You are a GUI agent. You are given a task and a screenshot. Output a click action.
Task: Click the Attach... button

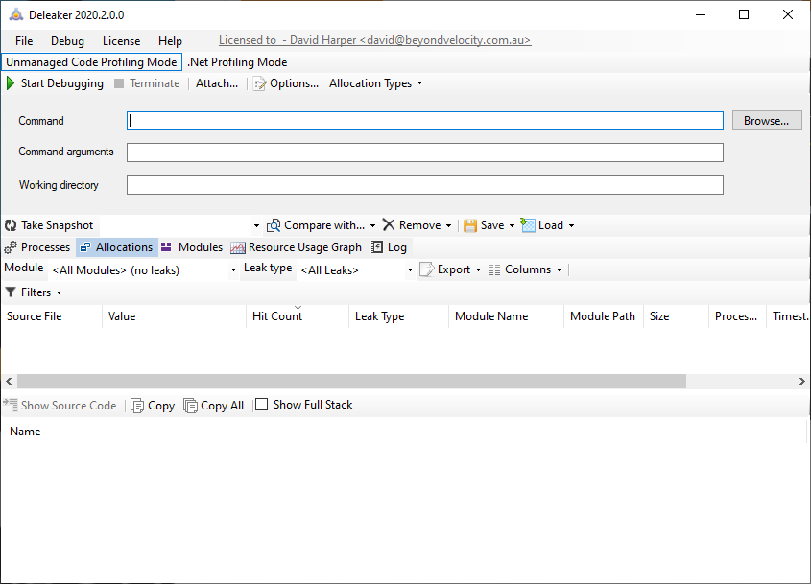(217, 83)
